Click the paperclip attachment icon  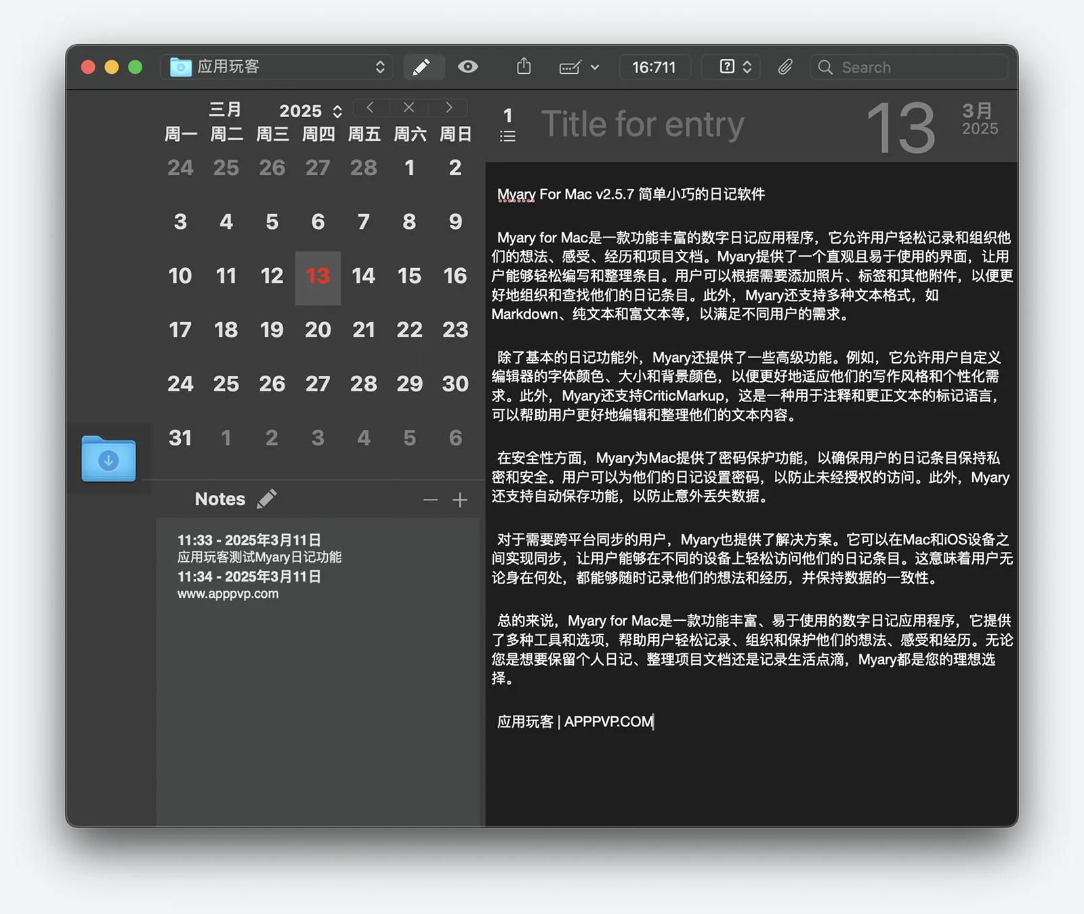785,67
